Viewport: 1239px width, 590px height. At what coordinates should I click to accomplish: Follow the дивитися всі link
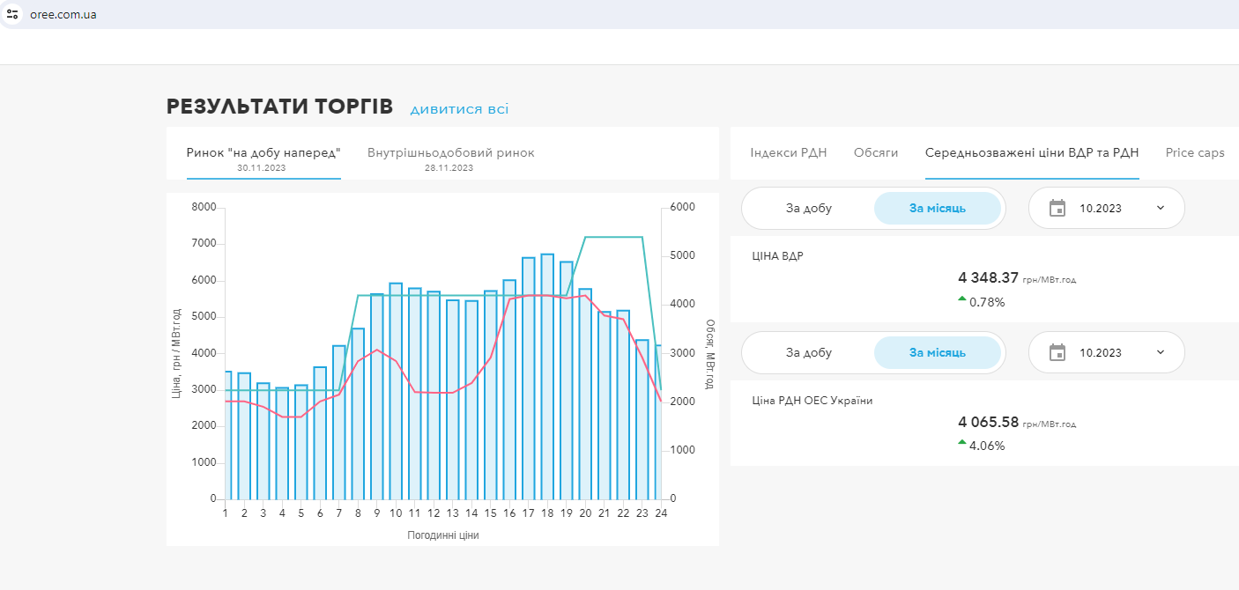(459, 109)
